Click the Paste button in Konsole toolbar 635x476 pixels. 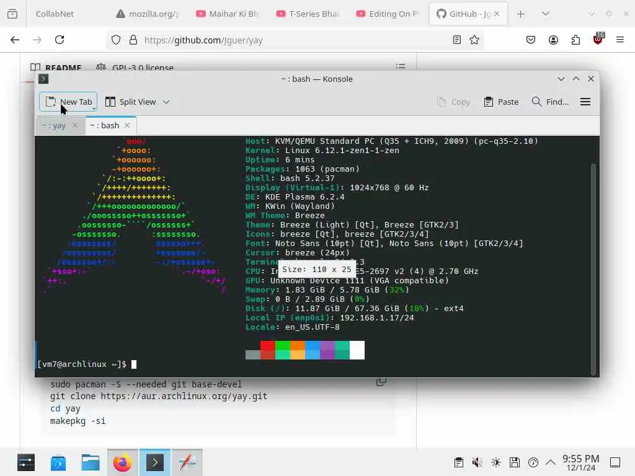tap(501, 102)
